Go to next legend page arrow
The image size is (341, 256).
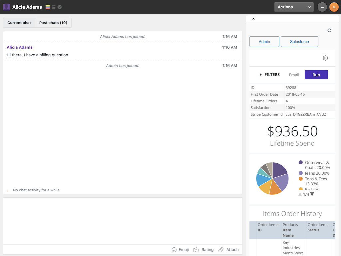pyautogui.click(x=312, y=194)
